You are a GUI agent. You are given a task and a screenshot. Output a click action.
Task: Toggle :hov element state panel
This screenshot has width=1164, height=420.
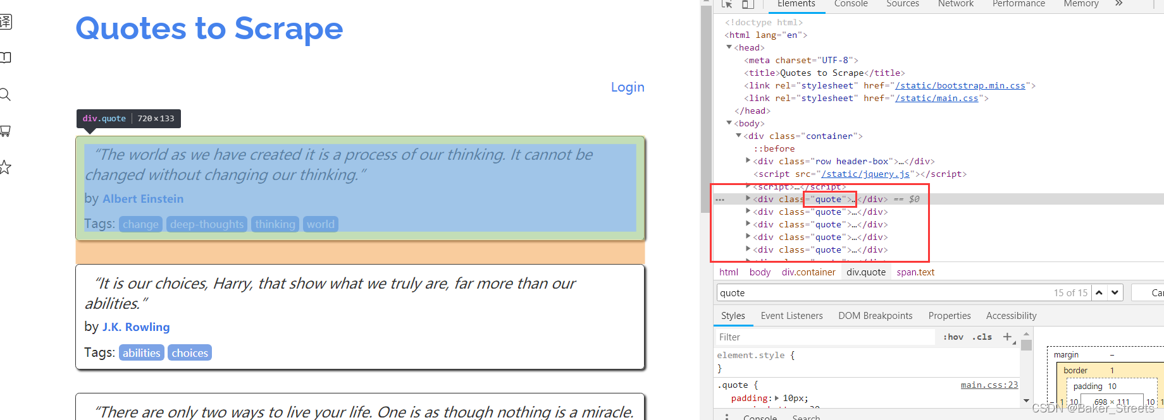(x=953, y=337)
